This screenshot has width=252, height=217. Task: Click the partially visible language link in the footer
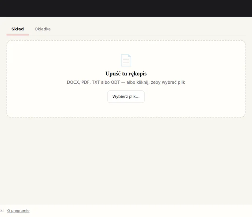click(2, 211)
